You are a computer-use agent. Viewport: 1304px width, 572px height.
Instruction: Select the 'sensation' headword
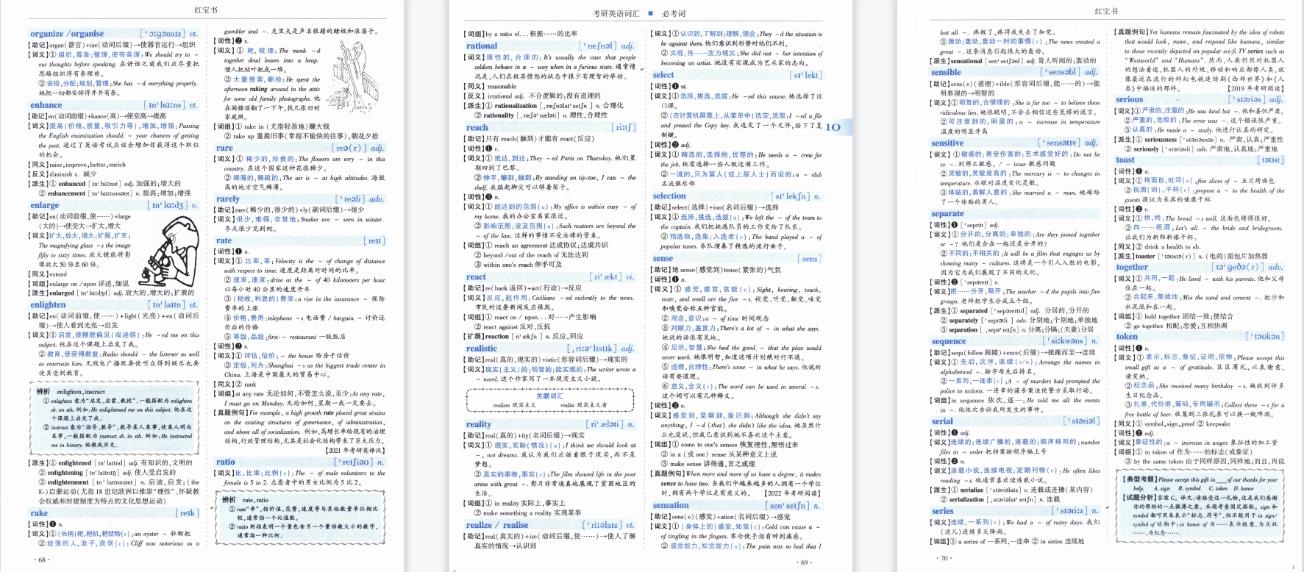click(x=671, y=505)
